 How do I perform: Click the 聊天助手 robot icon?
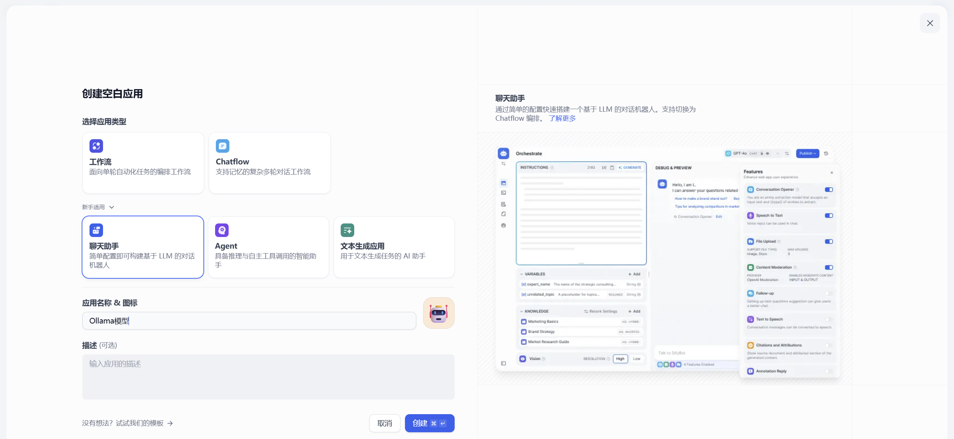point(96,230)
